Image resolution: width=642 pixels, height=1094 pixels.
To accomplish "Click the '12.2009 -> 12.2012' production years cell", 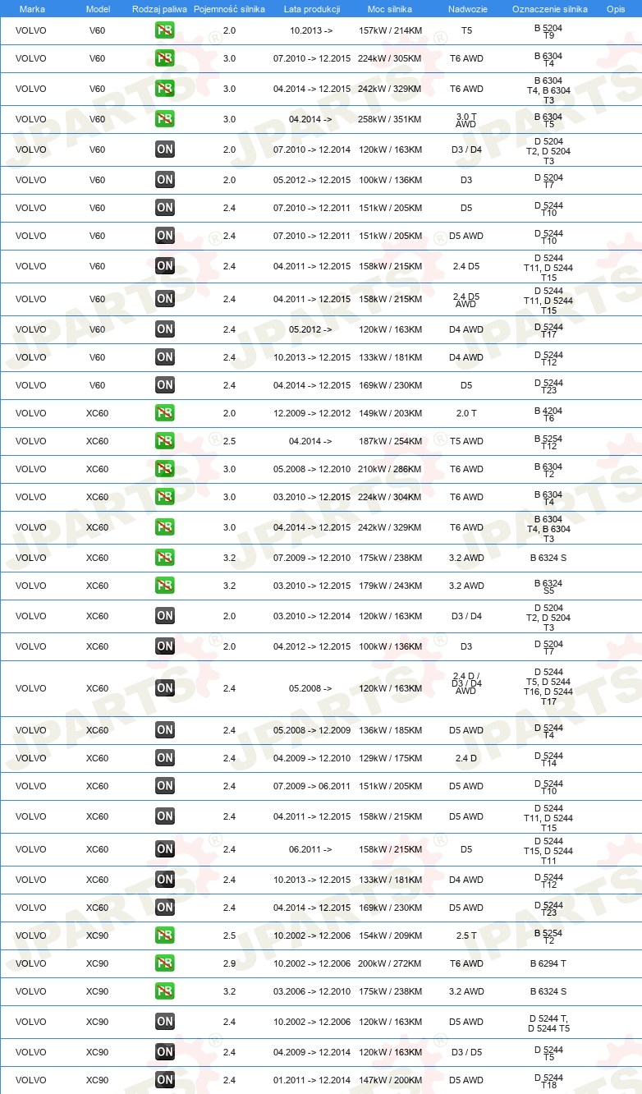I will tap(312, 413).
